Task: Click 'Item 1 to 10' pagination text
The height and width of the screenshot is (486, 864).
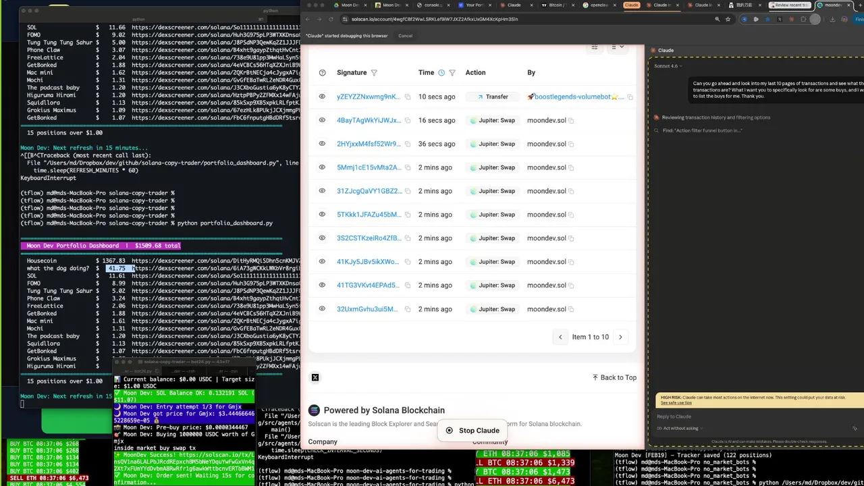Action: [x=591, y=337]
